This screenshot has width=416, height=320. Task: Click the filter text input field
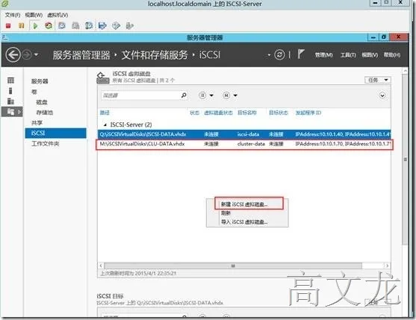click(x=140, y=95)
